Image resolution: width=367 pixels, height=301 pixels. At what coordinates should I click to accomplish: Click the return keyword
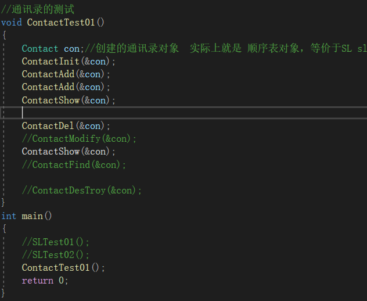click(37, 281)
